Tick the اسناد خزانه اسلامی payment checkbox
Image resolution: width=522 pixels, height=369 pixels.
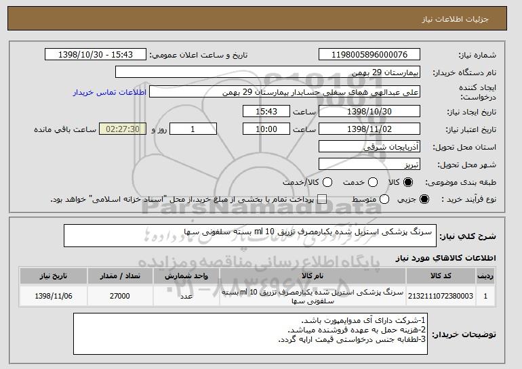click(x=322, y=200)
